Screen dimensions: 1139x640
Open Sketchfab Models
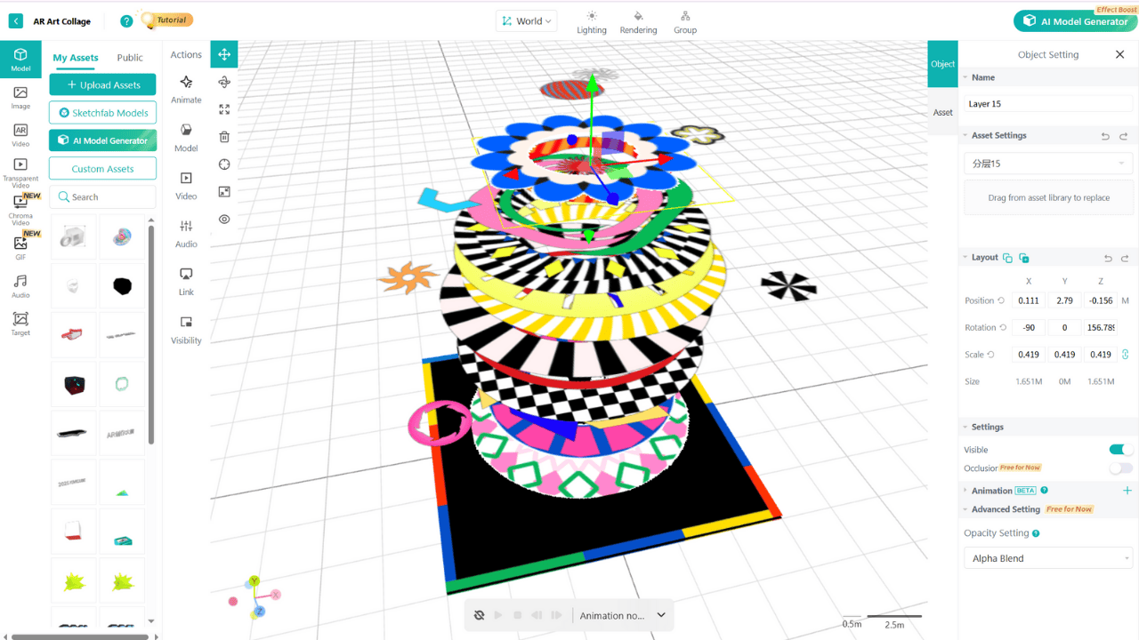click(x=102, y=113)
